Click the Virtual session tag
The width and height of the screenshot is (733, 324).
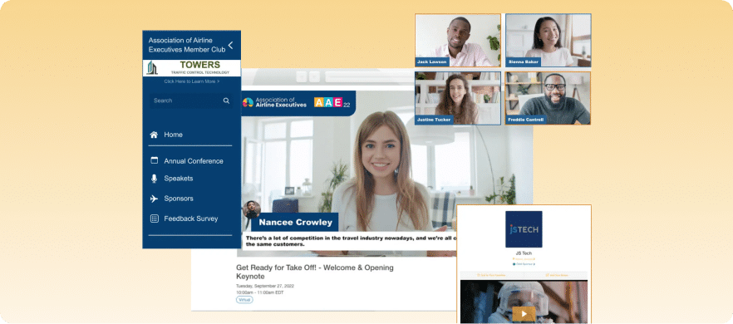point(244,300)
